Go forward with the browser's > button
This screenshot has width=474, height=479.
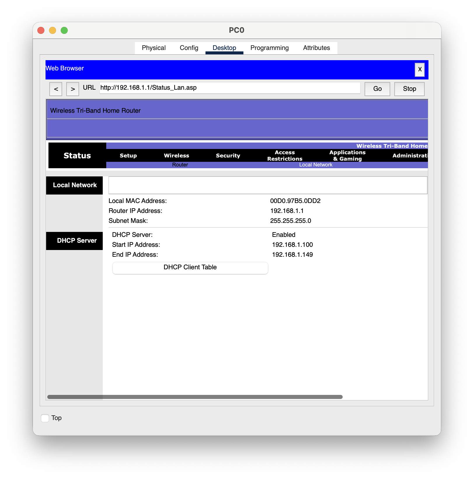[x=73, y=89]
